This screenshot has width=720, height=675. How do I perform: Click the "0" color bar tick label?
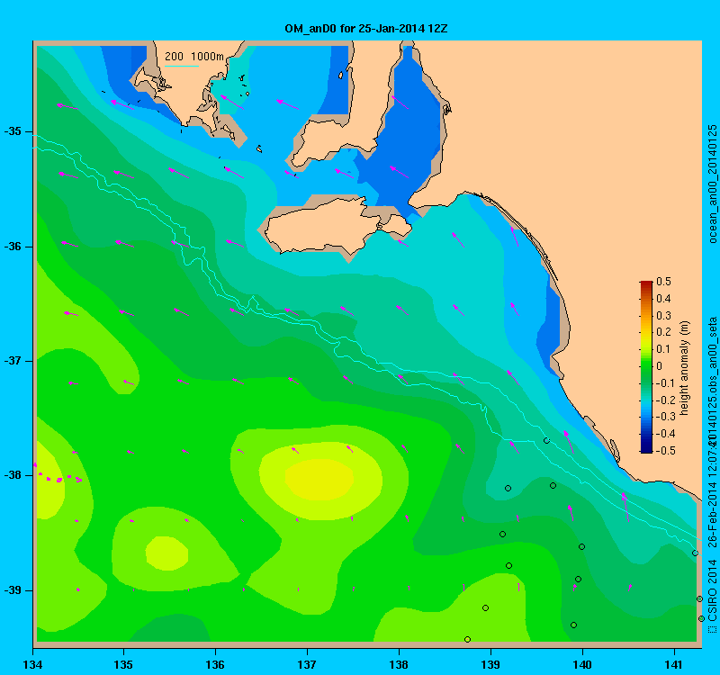[660, 366]
